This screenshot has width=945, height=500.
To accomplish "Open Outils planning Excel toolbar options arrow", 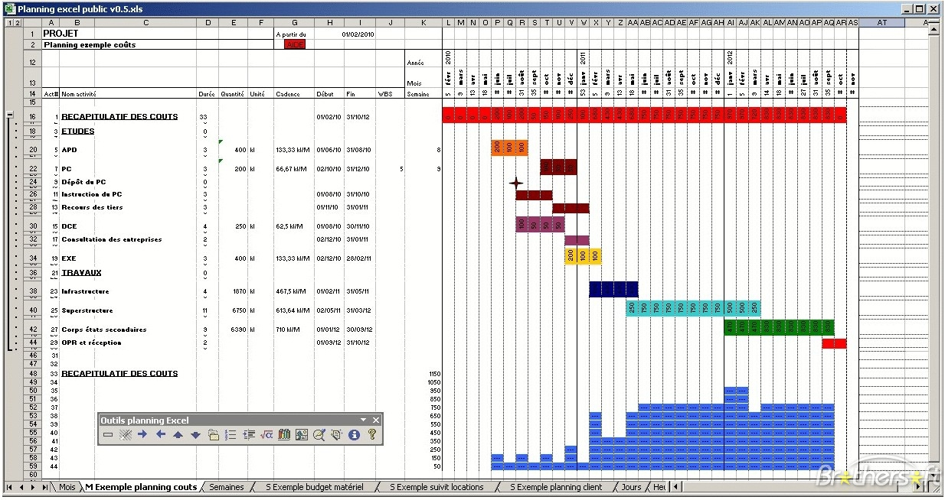I will point(364,420).
